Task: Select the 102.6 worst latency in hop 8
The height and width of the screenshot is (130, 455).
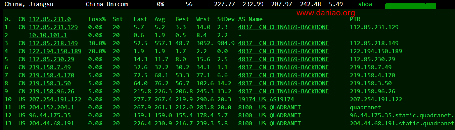Action: [x=205, y=83]
